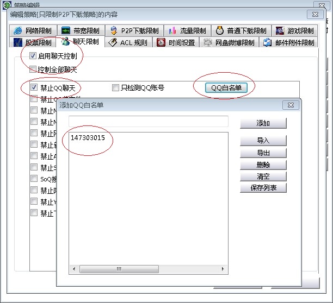Tick the checkbox directly below SoQ row
This screenshot has height=303, width=333.
(x=34, y=190)
